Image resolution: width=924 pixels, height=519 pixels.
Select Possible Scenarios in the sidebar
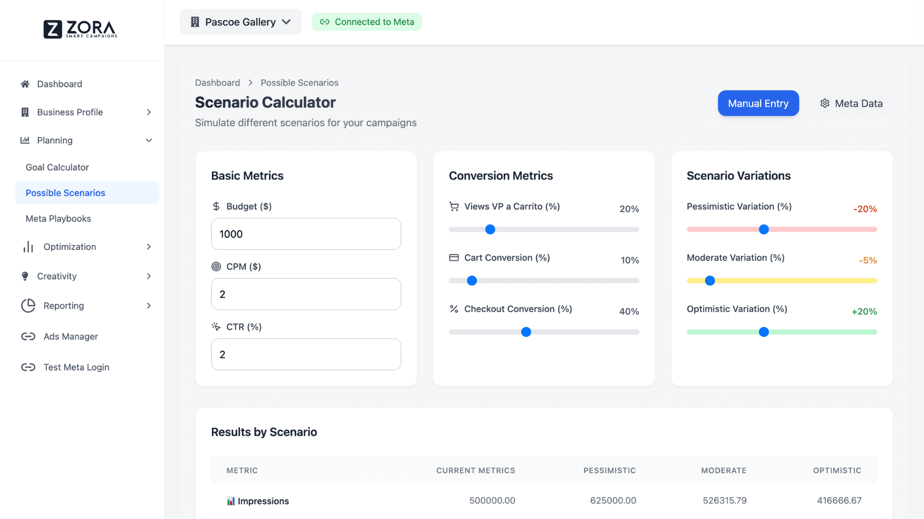click(87, 193)
